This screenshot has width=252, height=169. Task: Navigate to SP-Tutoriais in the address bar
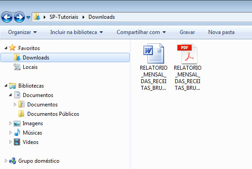click(x=64, y=17)
